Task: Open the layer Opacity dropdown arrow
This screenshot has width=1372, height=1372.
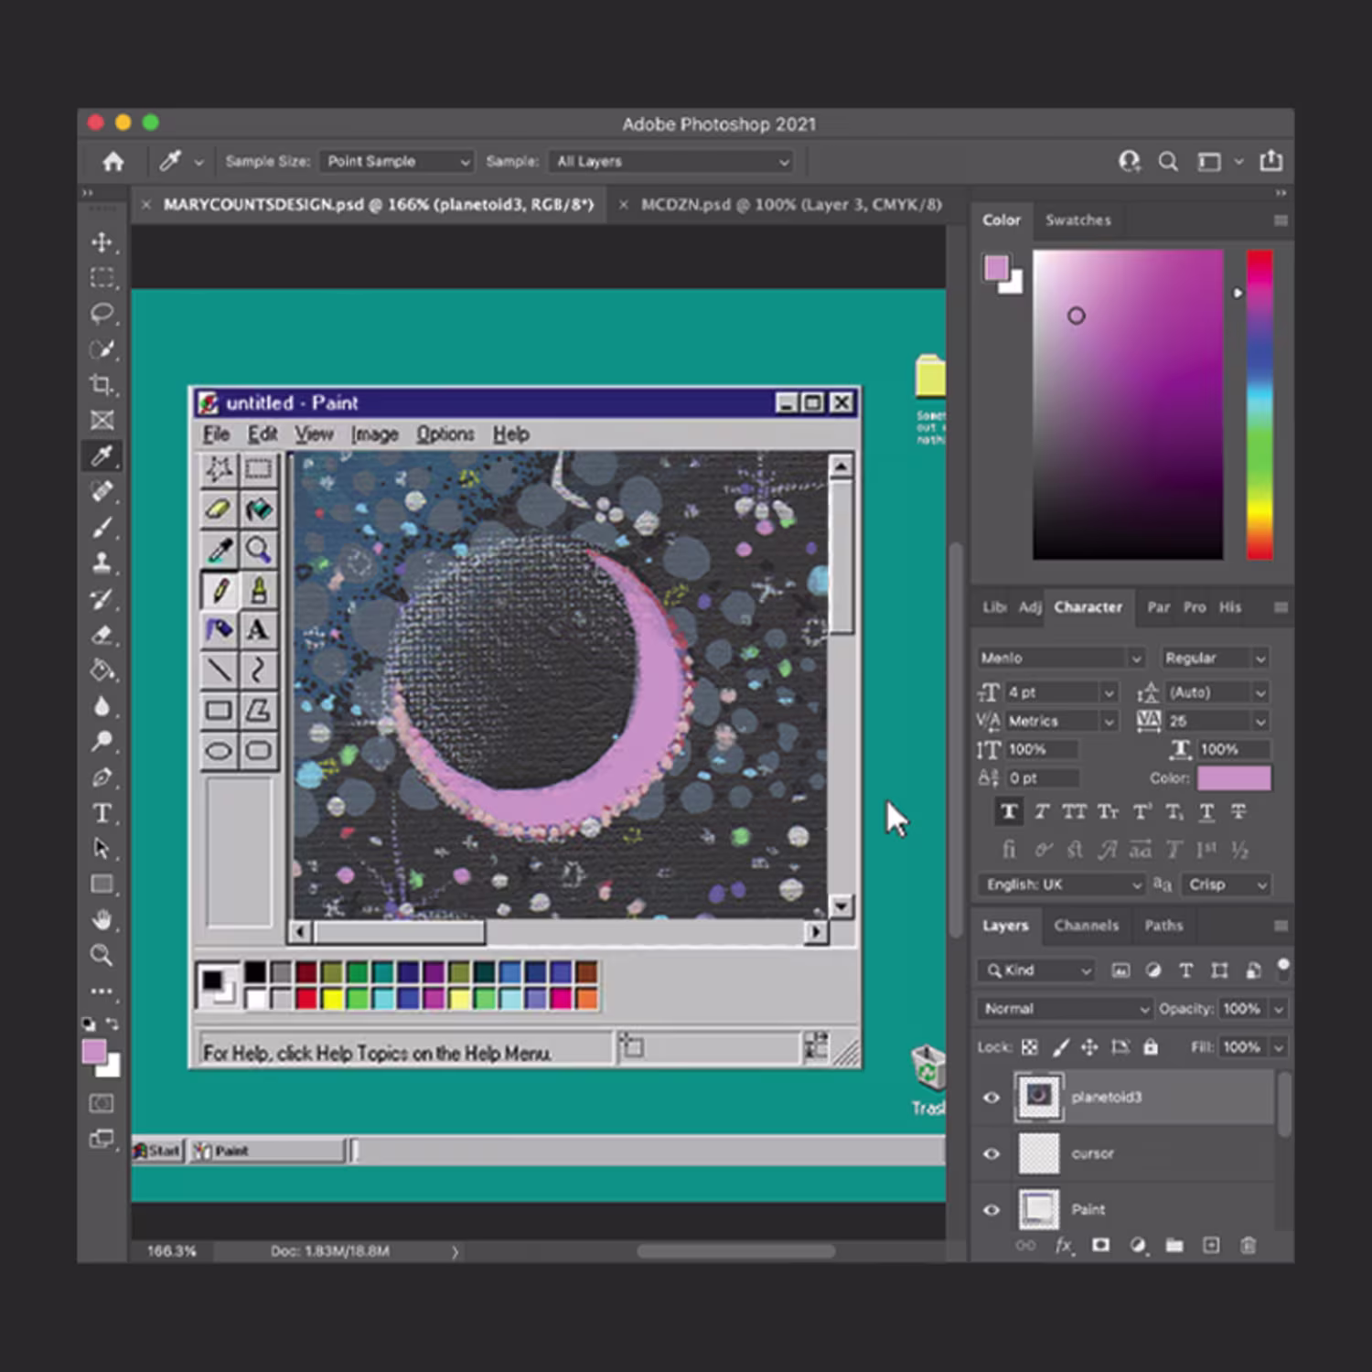Action: [x=1279, y=1009]
